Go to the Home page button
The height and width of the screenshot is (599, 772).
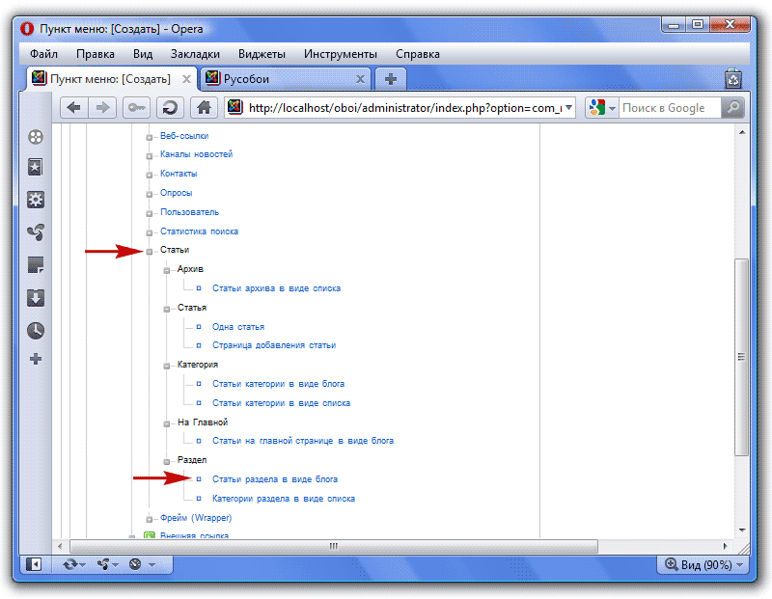(x=203, y=108)
